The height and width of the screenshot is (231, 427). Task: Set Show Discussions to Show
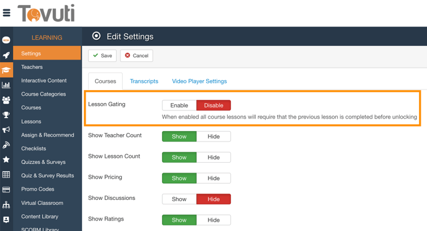tap(179, 199)
